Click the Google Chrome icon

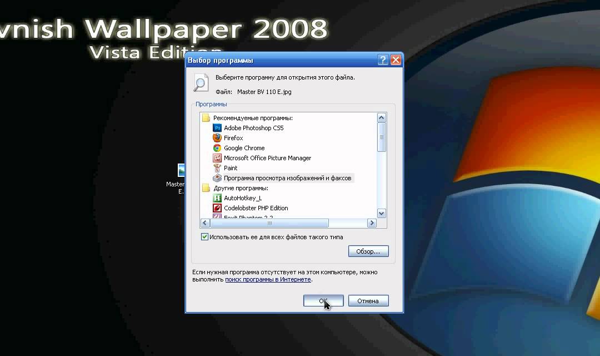[x=217, y=148]
